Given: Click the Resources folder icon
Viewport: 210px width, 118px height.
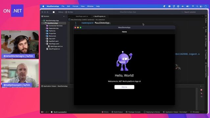Looking at the screenshot, I should 47,36.
